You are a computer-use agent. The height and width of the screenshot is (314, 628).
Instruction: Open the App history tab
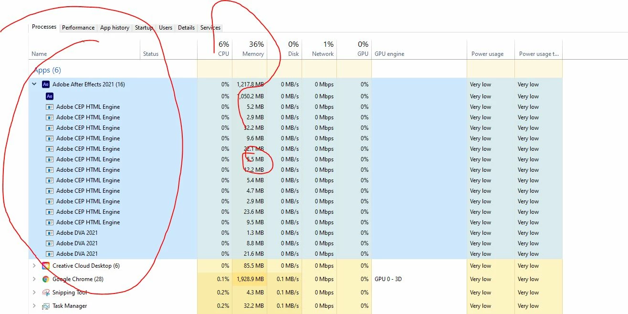pyautogui.click(x=115, y=28)
